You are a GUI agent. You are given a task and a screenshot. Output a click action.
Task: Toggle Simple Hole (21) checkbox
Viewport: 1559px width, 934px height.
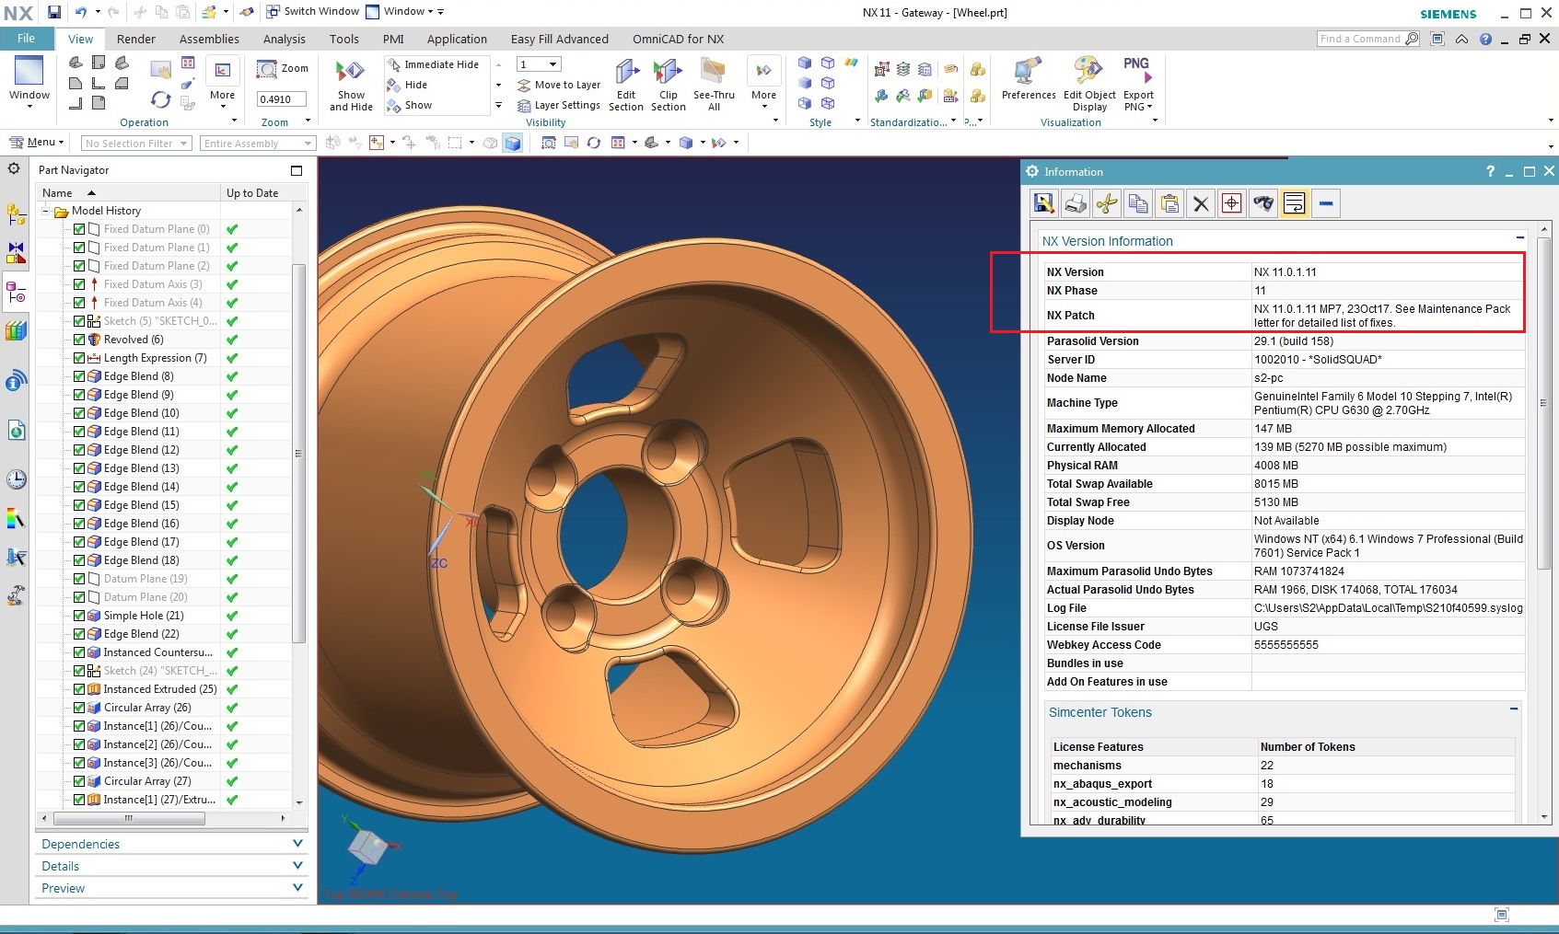click(x=79, y=616)
